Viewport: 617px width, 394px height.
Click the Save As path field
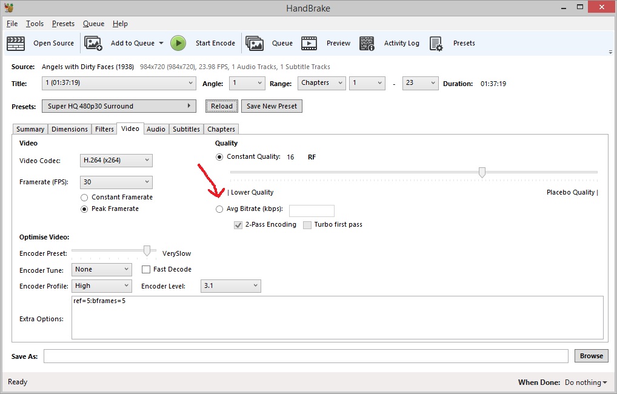click(x=305, y=356)
